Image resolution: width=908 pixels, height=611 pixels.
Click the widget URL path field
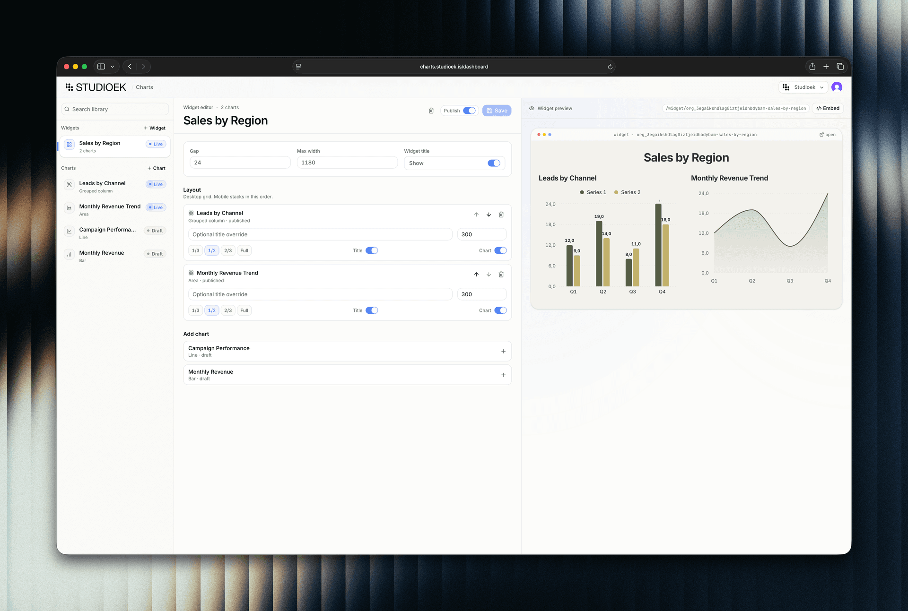click(x=735, y=108)
